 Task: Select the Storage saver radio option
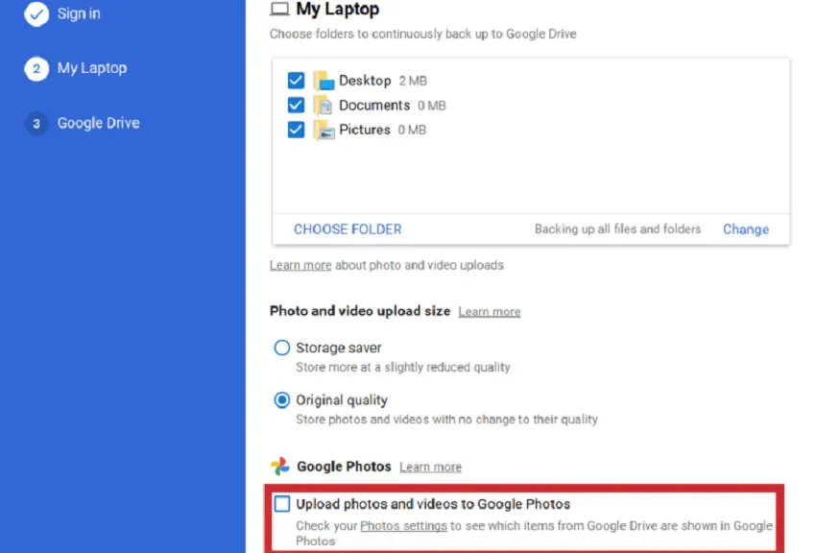282,348
